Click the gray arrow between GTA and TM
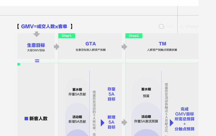Screen dimensions: 216x136 (x=124, y=47)
